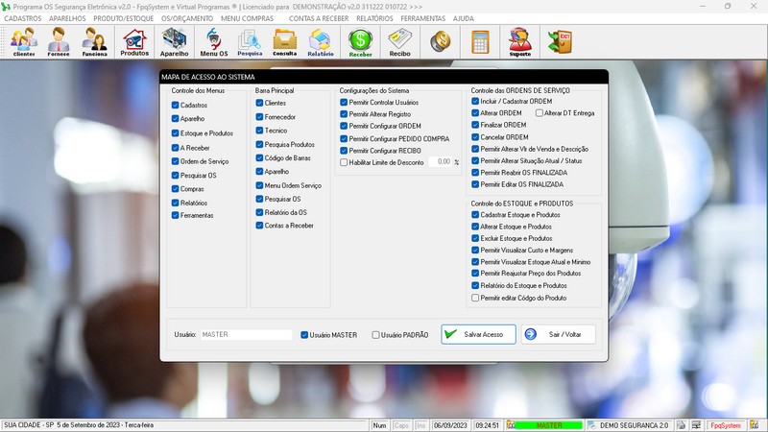
Task: Open the Fornece suppliers icon
Action: pos(59,42)
